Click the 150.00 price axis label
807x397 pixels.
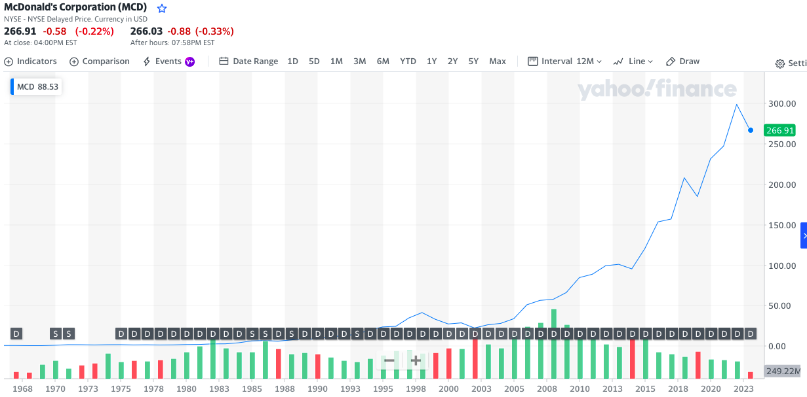click(781, 226)
